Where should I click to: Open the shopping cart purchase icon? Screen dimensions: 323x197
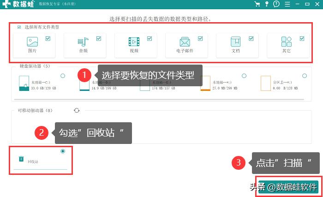coord(257,4)
